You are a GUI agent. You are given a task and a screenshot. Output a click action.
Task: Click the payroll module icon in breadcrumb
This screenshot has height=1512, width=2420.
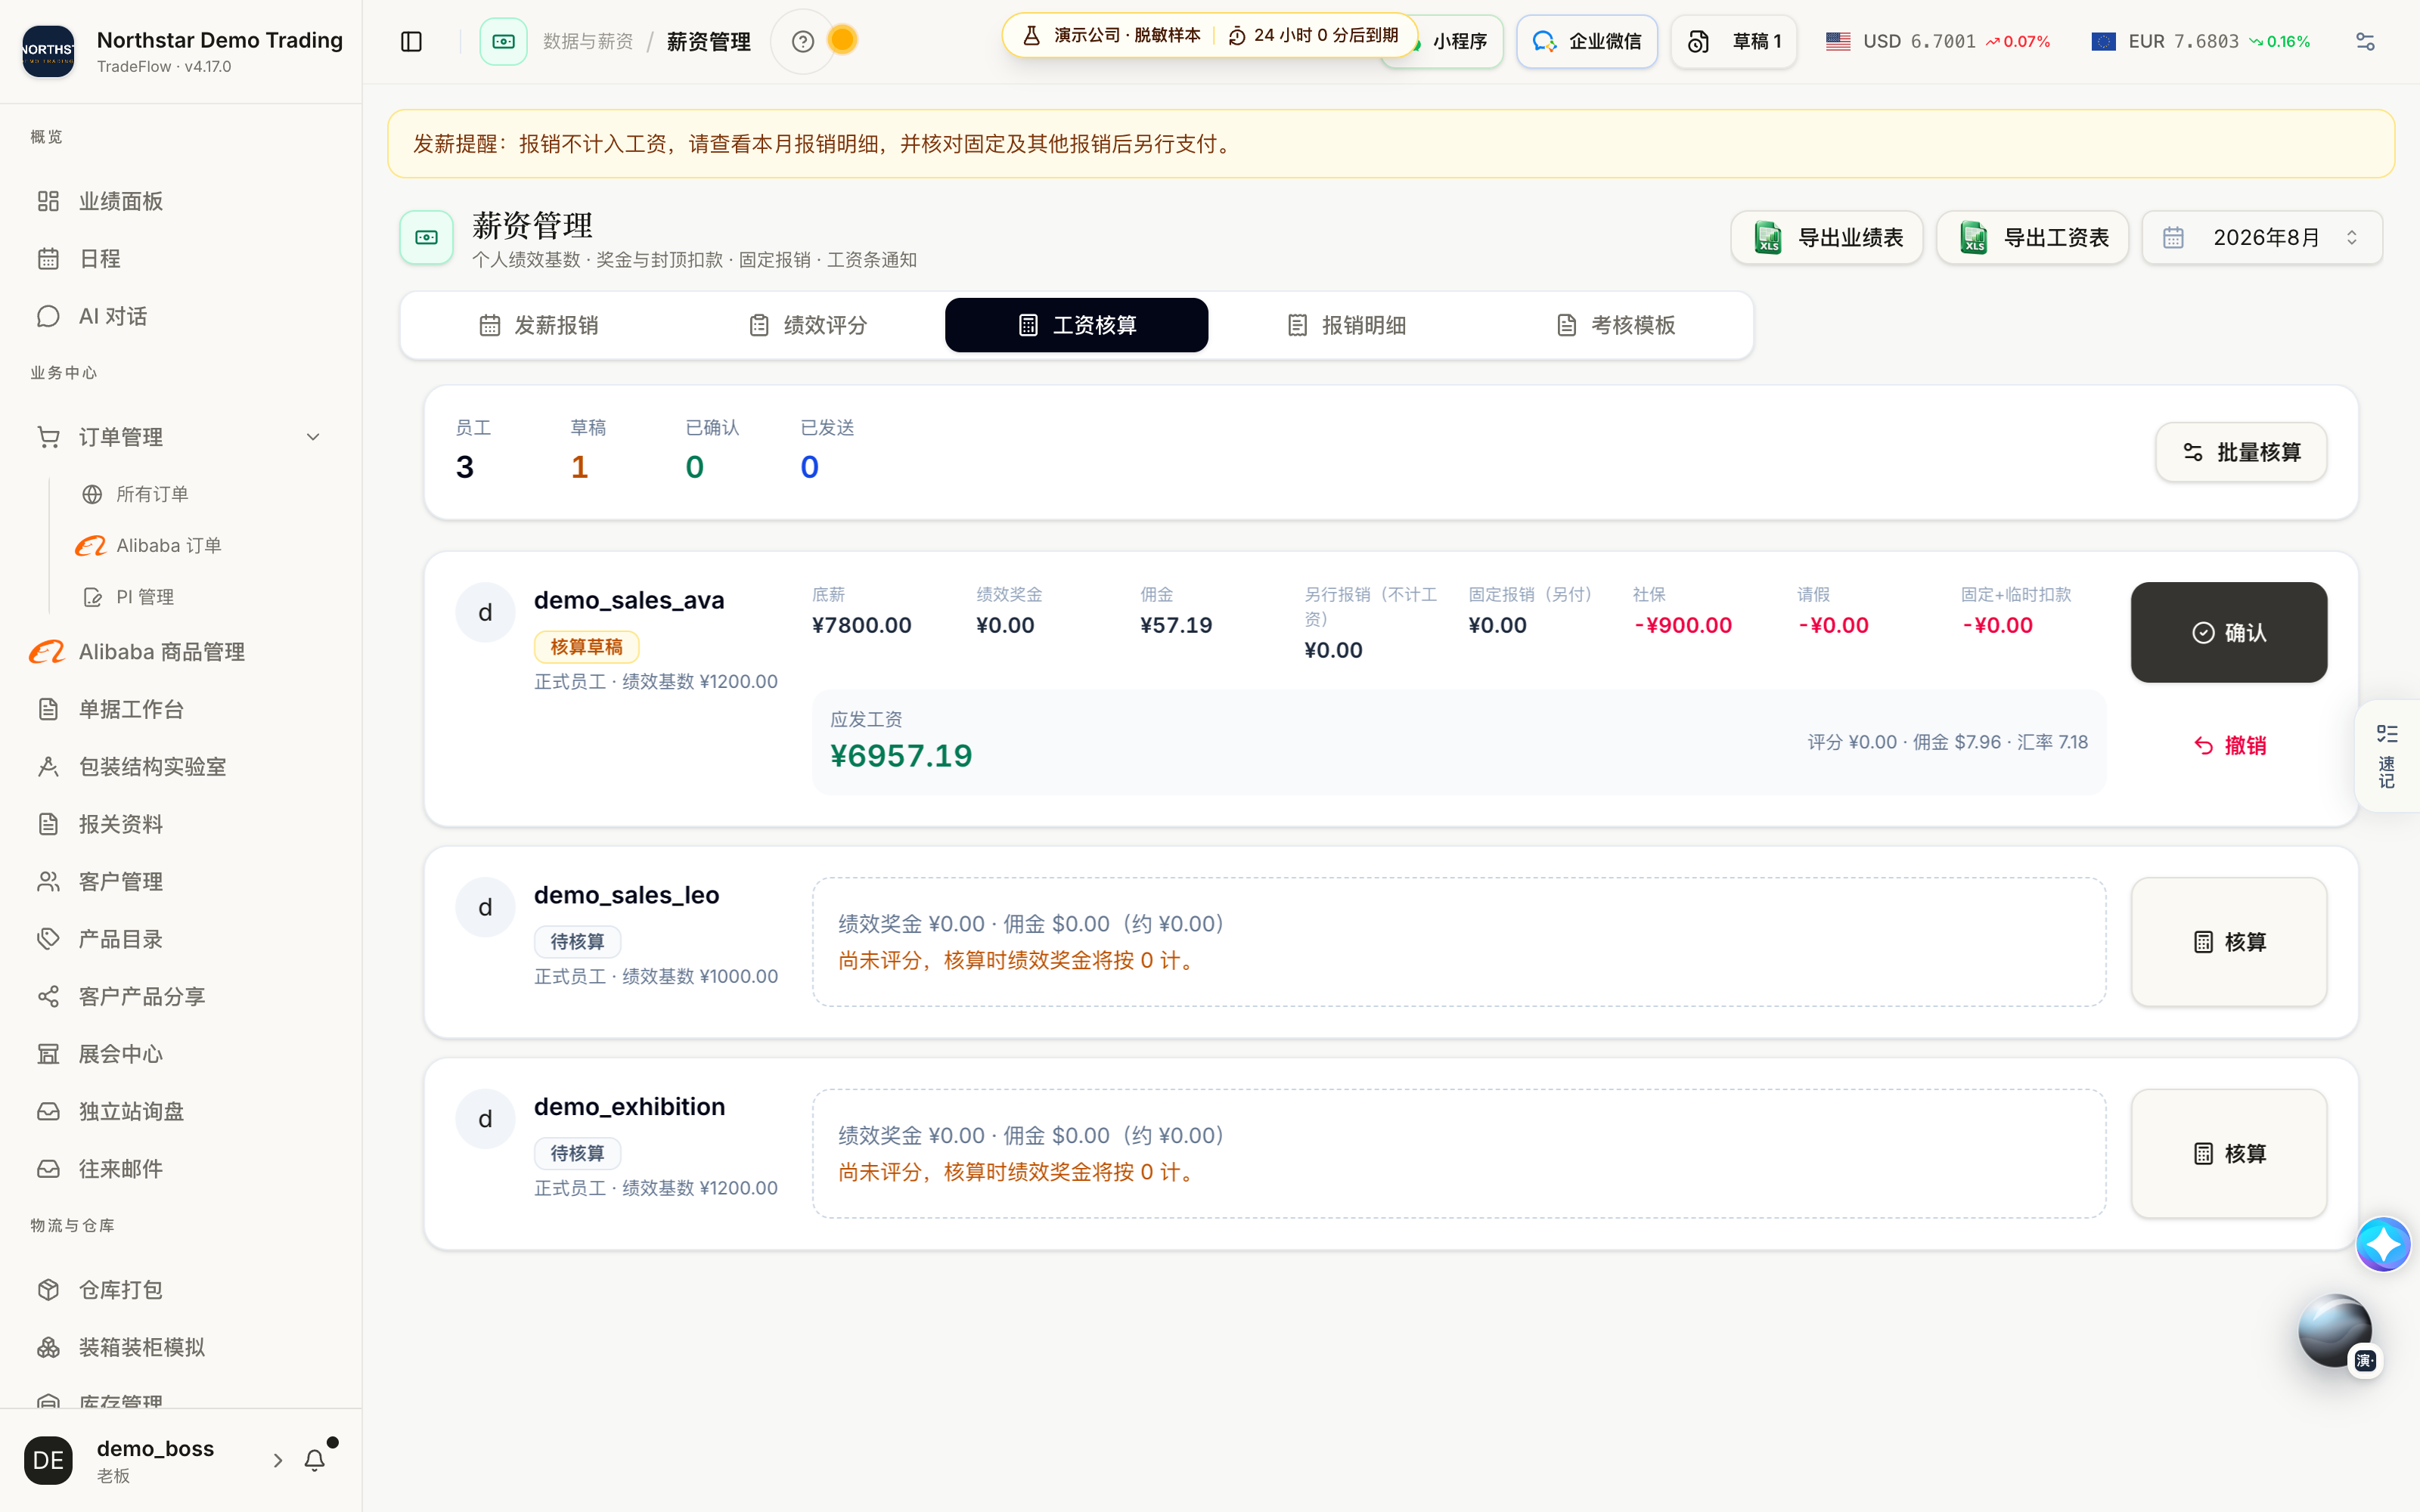[503, 41]
